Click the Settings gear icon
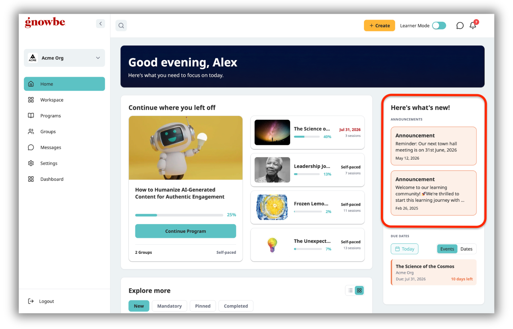 tap(31, 163)
